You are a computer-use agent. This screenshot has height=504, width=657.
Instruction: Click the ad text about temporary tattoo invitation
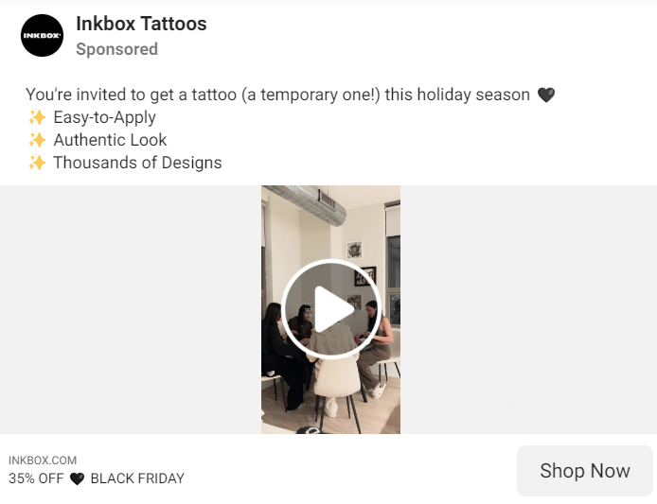pyautogui.click(x=277, y=95)
